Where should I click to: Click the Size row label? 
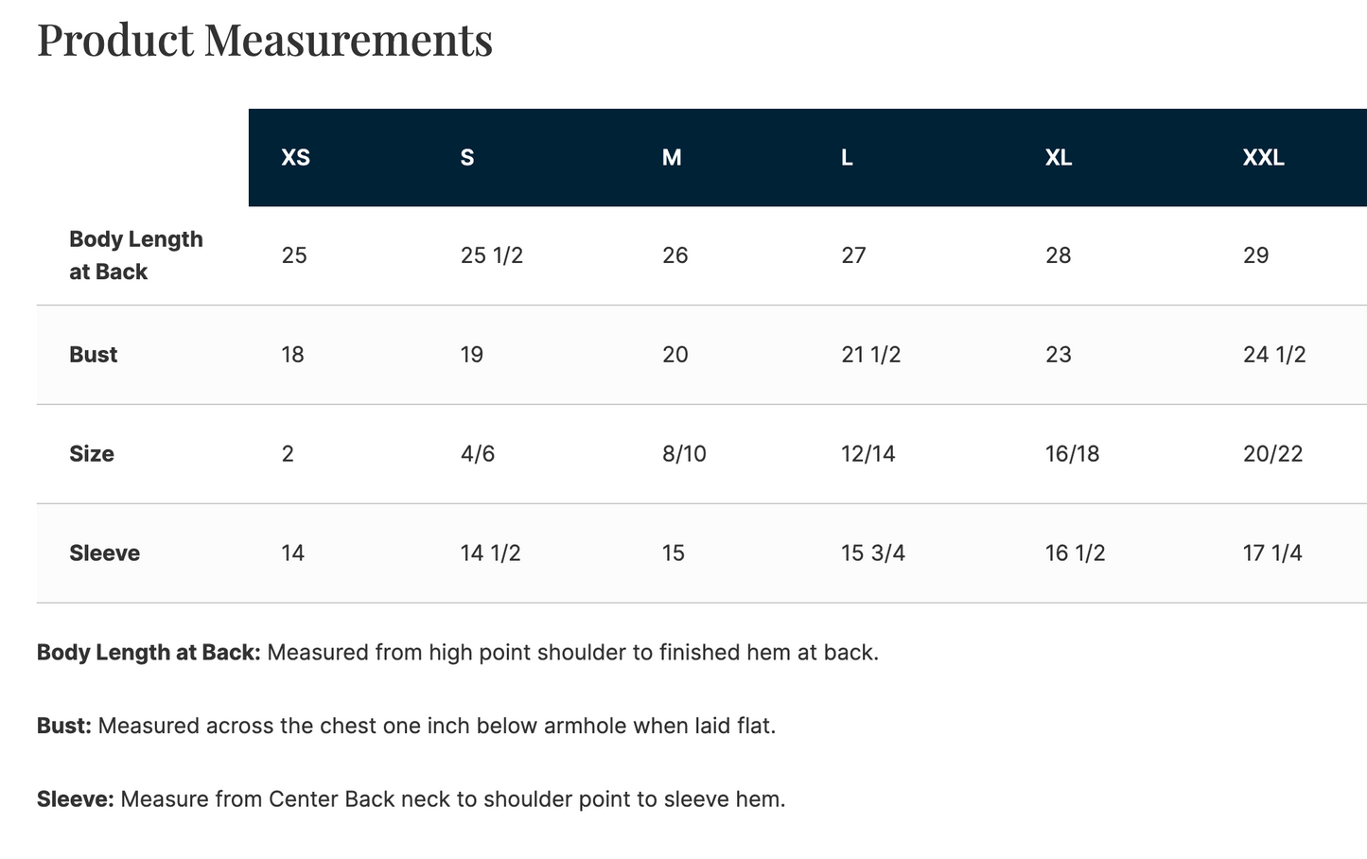(92, 454)
